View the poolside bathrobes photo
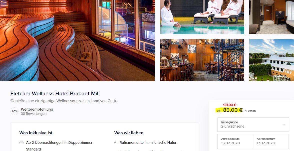Image resolution: width=294 pixels, height=151 pixels. 202,17
